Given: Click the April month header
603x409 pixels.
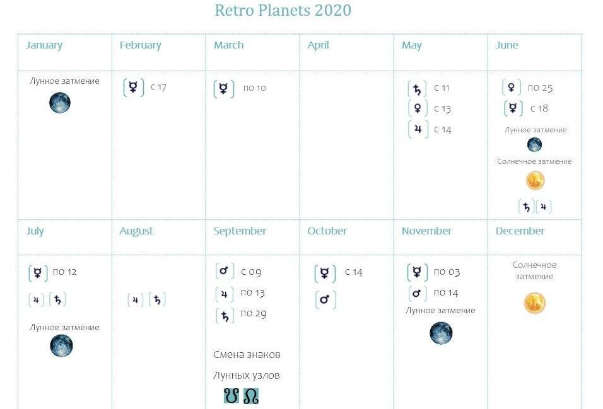Looking at the screenshot, I should click(x=318, y=45).
